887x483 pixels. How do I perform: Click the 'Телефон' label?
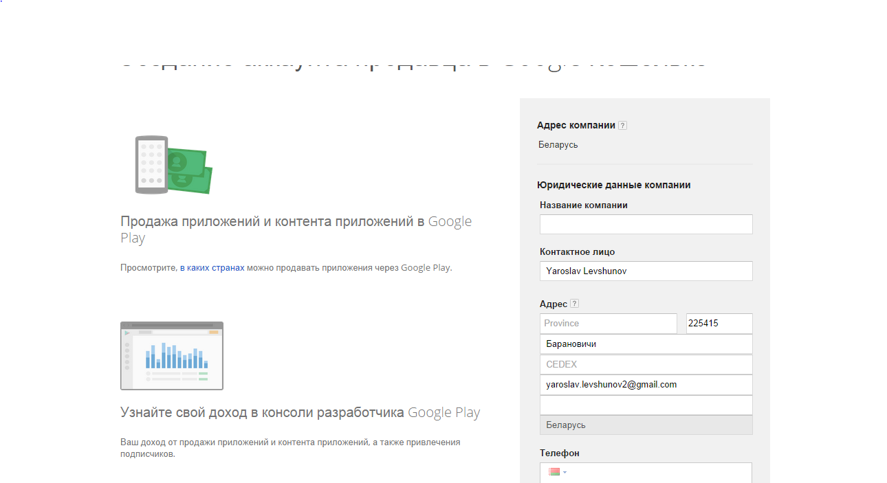[x=560, y=453]
